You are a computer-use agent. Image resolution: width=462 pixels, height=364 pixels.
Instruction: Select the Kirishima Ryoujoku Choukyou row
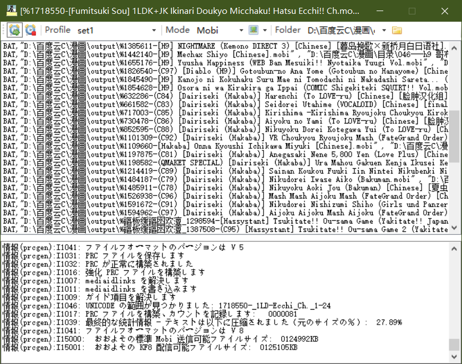click(225, 113)
